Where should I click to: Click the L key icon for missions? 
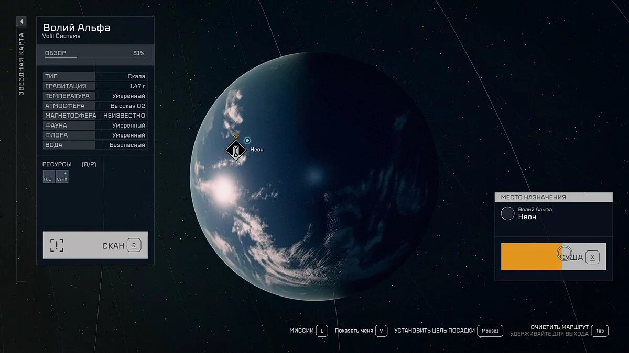click(322, 331)
